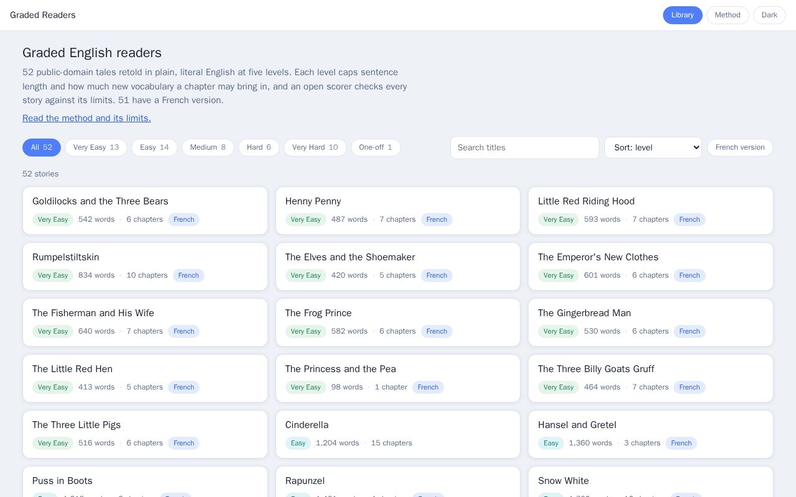Click the Search titles field
This screenshot has width=796, height=497.
pyautogui.click(x=525, y=147)
